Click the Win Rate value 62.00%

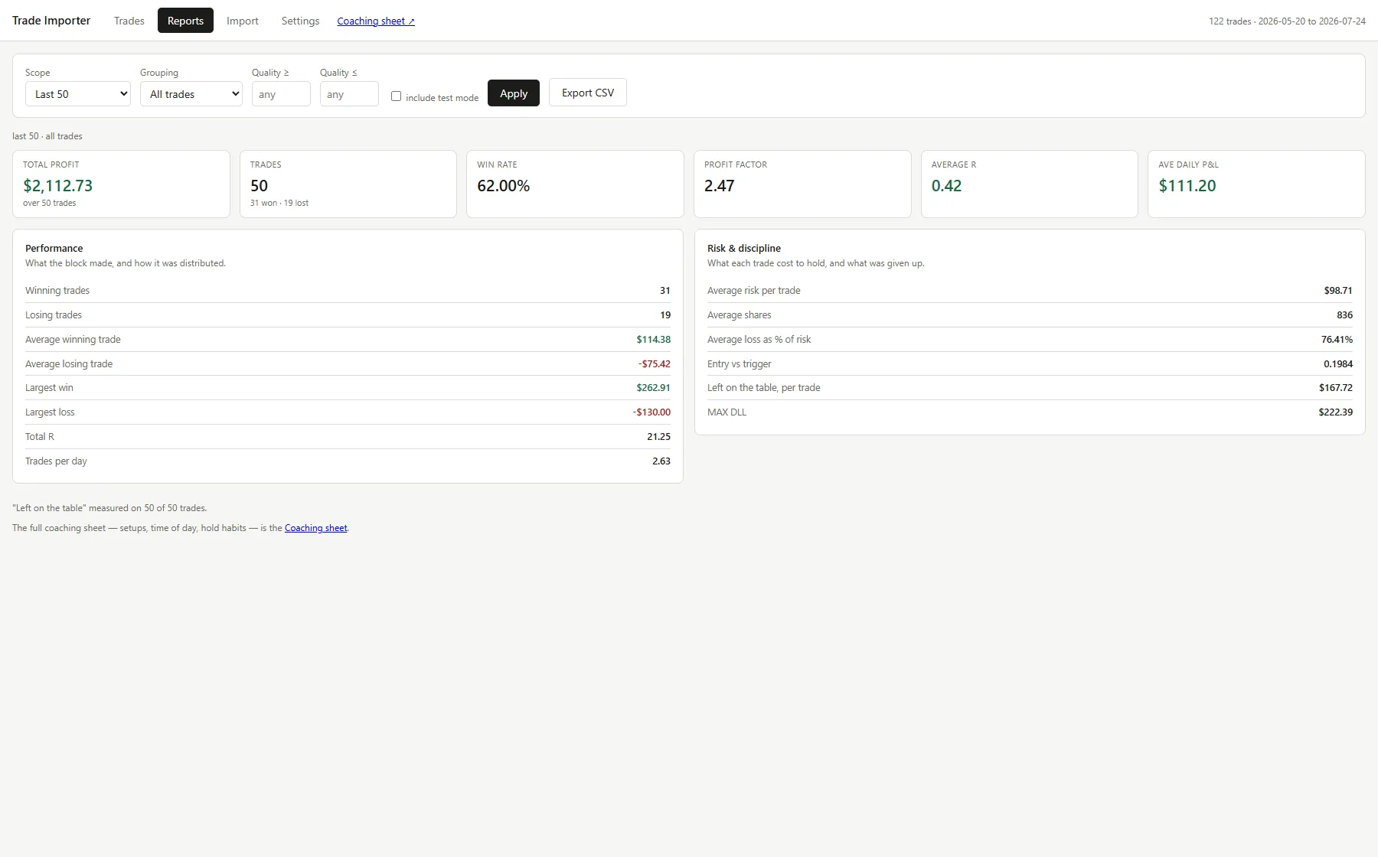[503, 186]
